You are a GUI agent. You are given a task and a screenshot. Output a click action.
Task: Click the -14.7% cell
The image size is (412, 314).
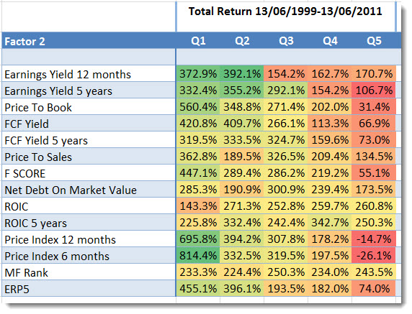374,239
